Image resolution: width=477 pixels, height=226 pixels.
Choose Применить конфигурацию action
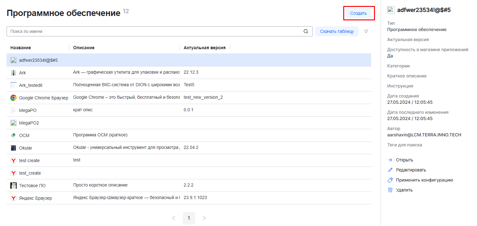(424, 180)
